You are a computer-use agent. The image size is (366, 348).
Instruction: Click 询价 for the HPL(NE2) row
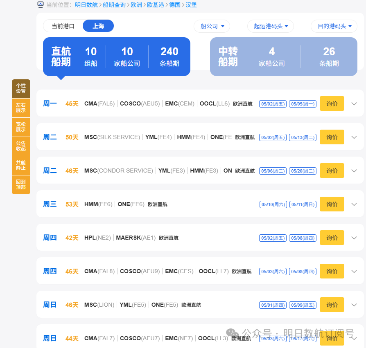(332, 238)
